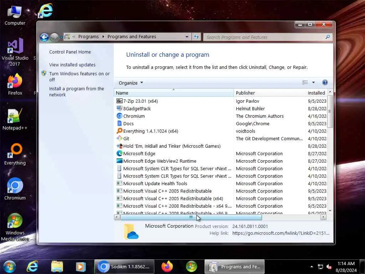Click the horizontal scrollbar right arrow

coord(323,217)
